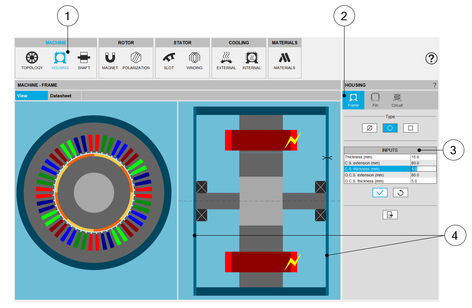Click the large help question mark icon
472x308 pixels.
pos(432,59)
